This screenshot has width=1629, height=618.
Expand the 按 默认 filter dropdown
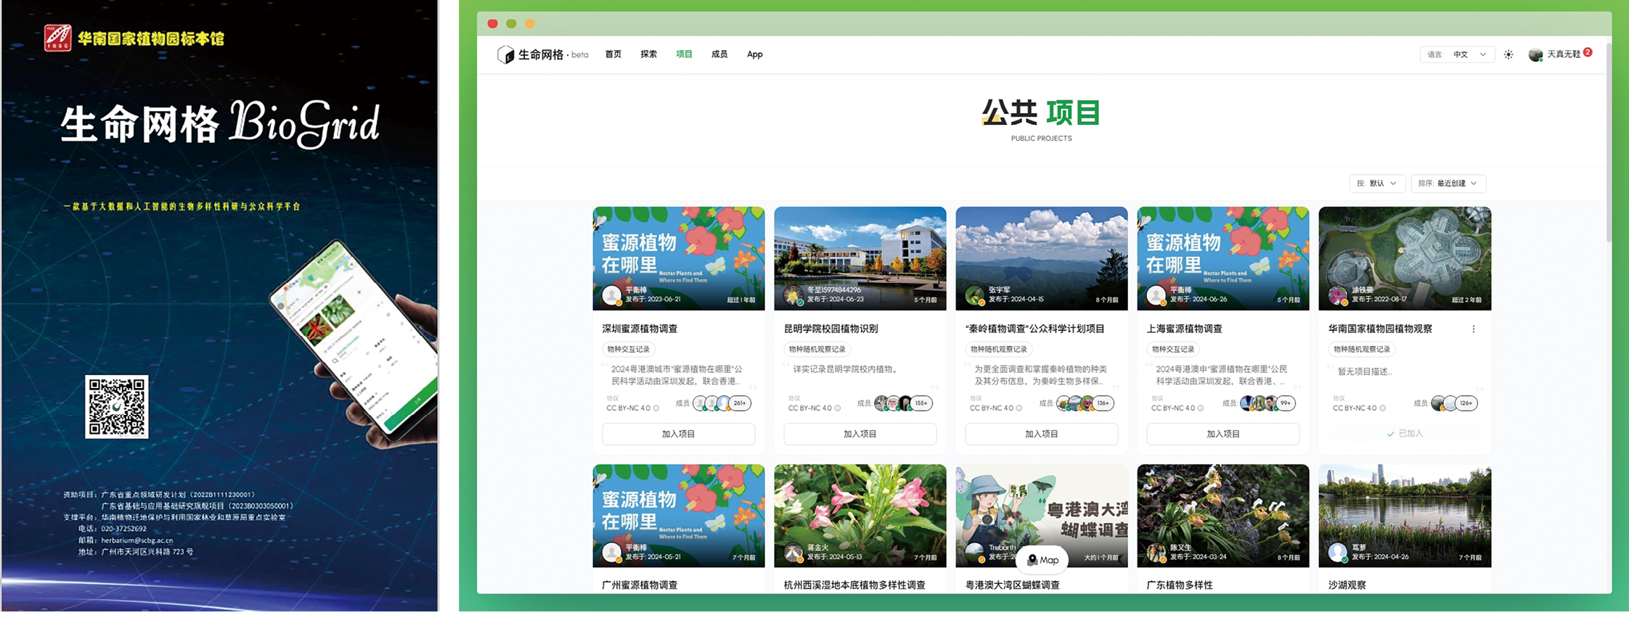pos(1377,184)
